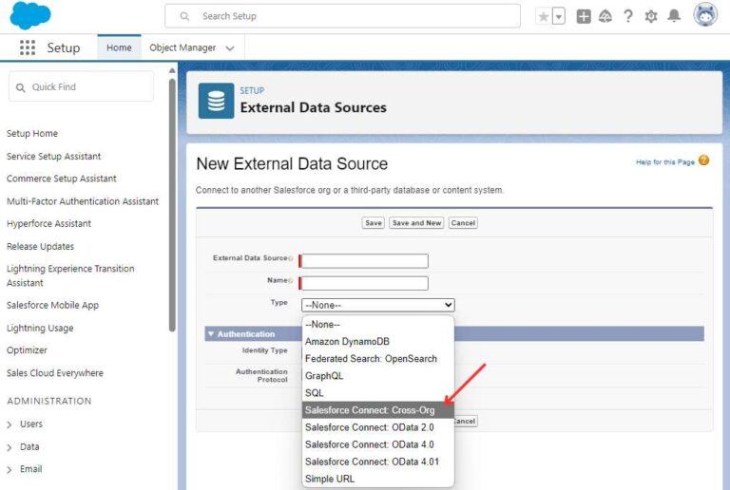Image resolution: width=730 pixels, height=490 pixels.
Task: Expand the Users tree node
Action: click(10, 424)
